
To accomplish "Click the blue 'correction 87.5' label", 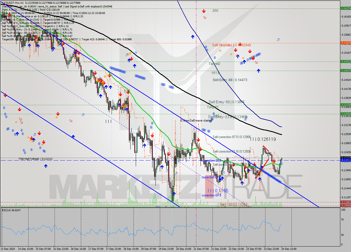I will tap(211, 195).
